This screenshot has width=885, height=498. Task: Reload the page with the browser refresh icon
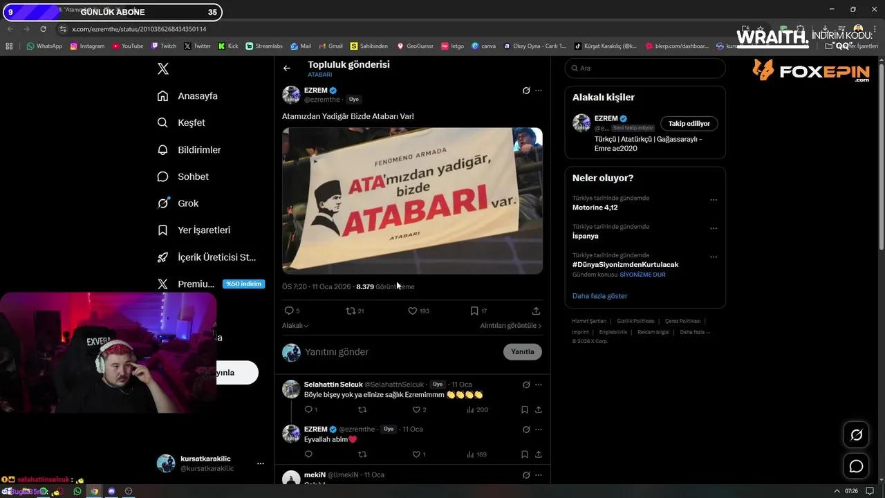[43, 29]
